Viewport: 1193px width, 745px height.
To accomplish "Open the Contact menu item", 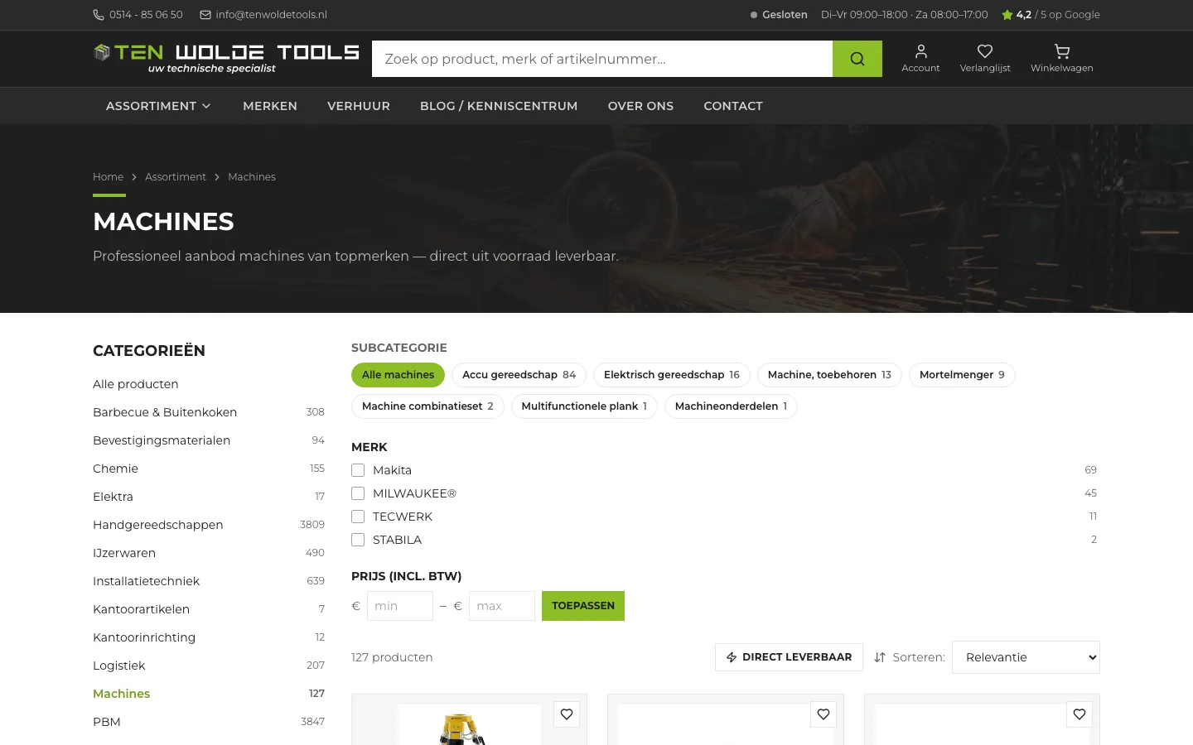I will (x=733, y=106).
